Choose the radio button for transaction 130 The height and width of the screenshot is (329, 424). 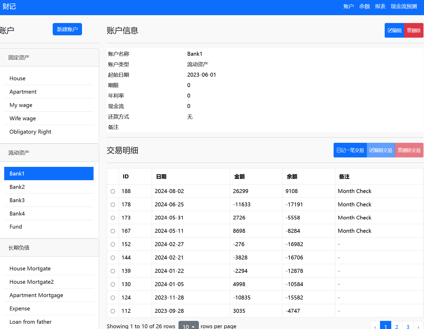[113, 284]
